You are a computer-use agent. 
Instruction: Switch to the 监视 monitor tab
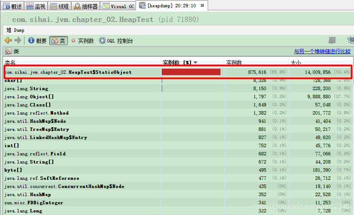pyautogui.click(x=36, y=6)
